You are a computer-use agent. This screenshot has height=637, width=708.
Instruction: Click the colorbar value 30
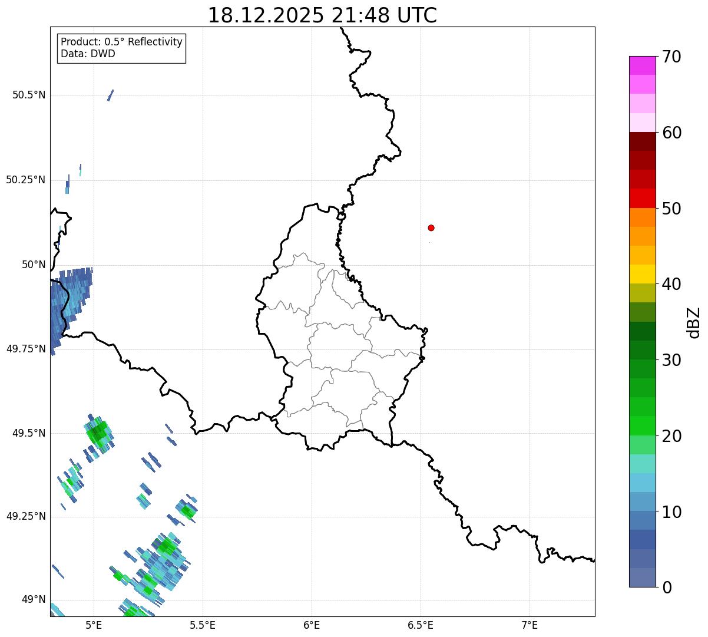coord(671,360)
